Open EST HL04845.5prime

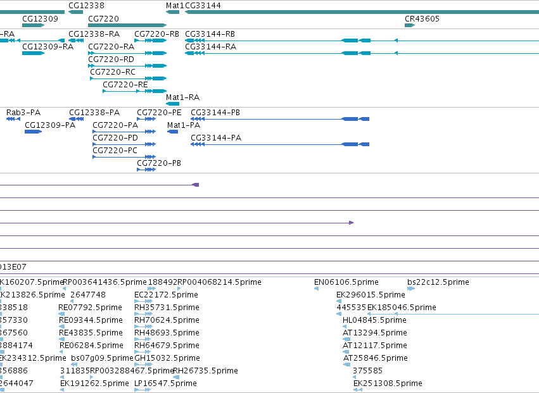[374, 320]
